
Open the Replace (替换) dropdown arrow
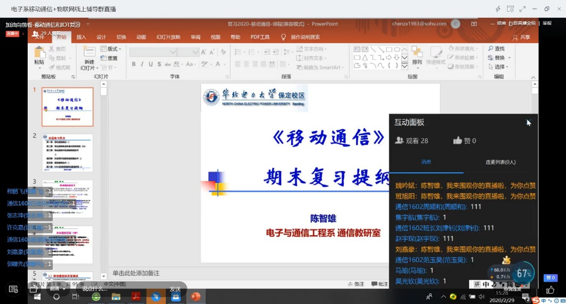pyautogui.click(x=509, y=58)
